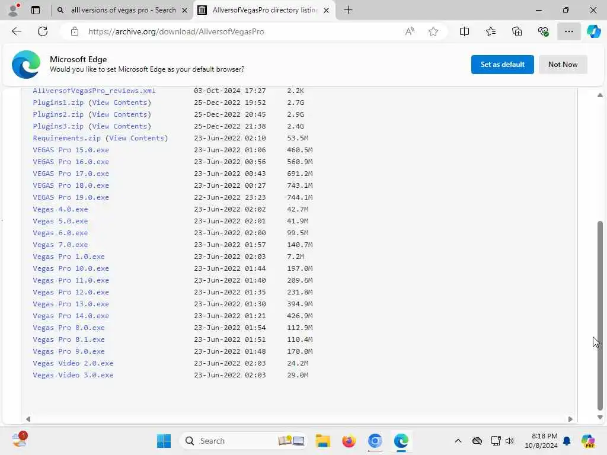Download Plugins2.zip
This screenshot has height=455, width=607.
[x=58, y=114]
